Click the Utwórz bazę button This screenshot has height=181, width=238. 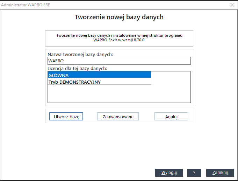[66, 116]
